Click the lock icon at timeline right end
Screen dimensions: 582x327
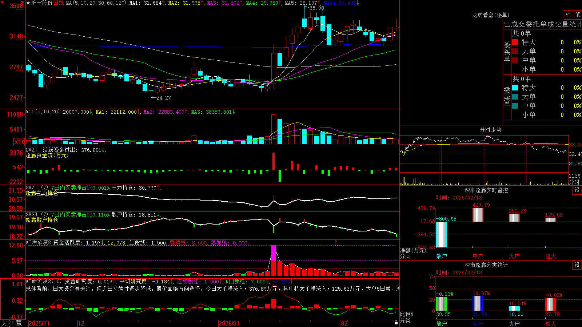396,323
